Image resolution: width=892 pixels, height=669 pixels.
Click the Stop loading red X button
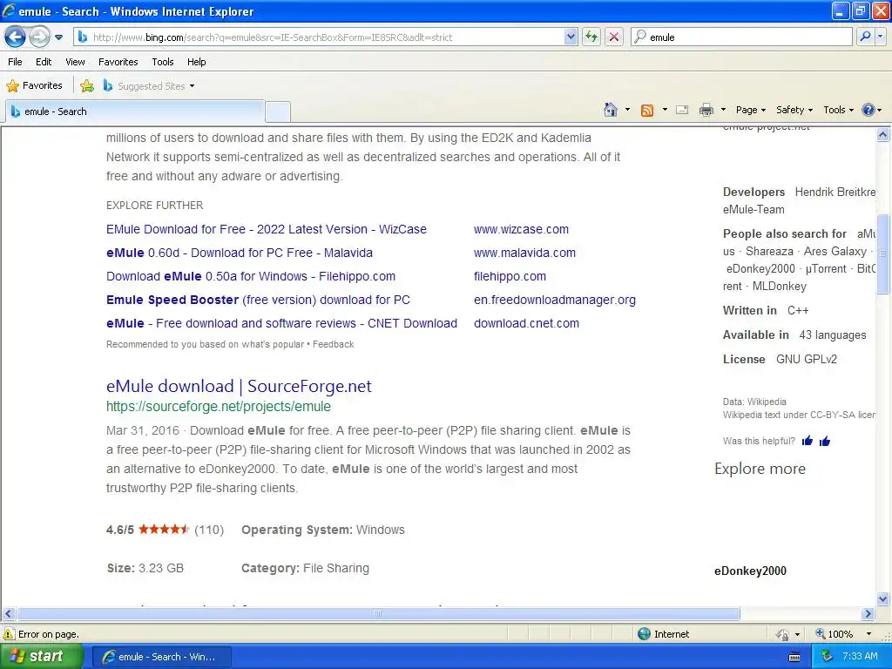point(614,37)
